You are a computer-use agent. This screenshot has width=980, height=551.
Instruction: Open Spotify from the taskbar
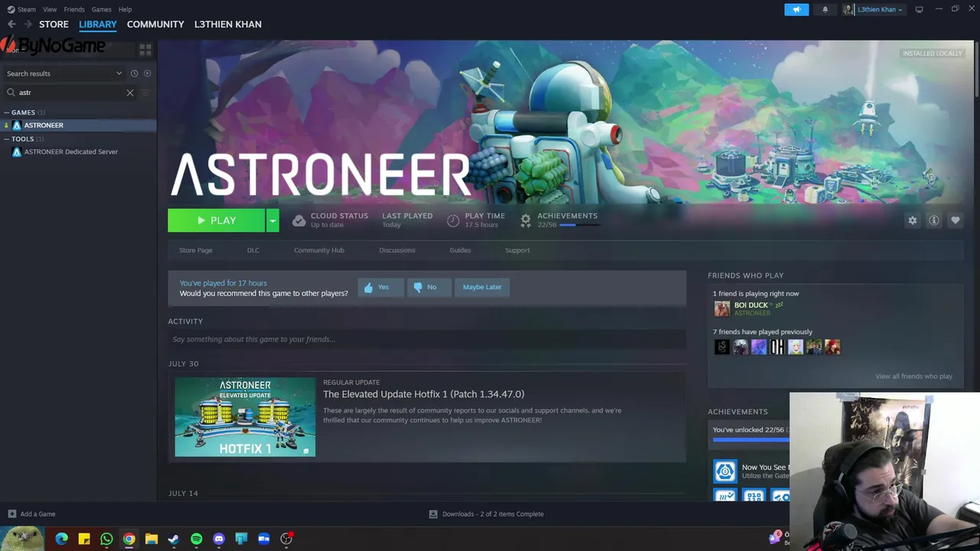pos(196,539)
